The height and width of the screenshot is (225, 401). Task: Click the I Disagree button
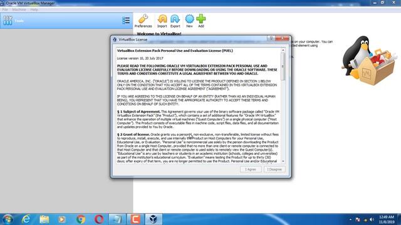(x=274, y=169)
